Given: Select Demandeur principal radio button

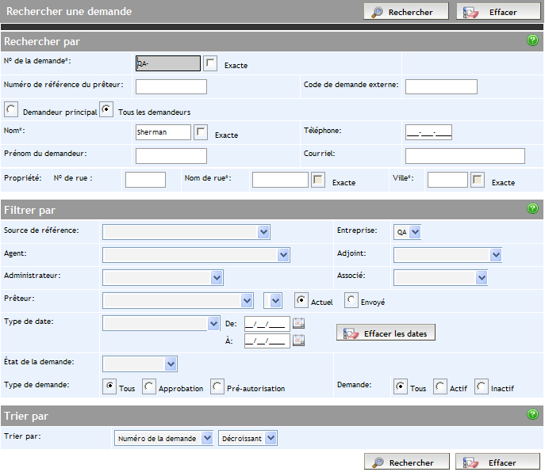Looking at the screenshot, I should (11, 109).
